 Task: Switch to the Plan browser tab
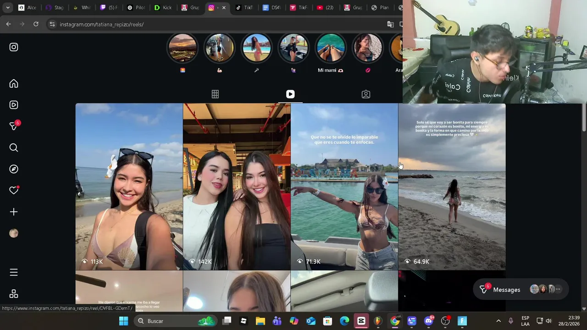(x=380, y=8)
